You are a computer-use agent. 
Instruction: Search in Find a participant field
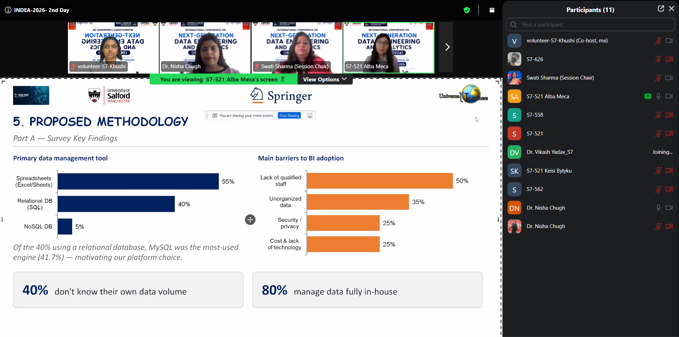click(x=590, y=25)
